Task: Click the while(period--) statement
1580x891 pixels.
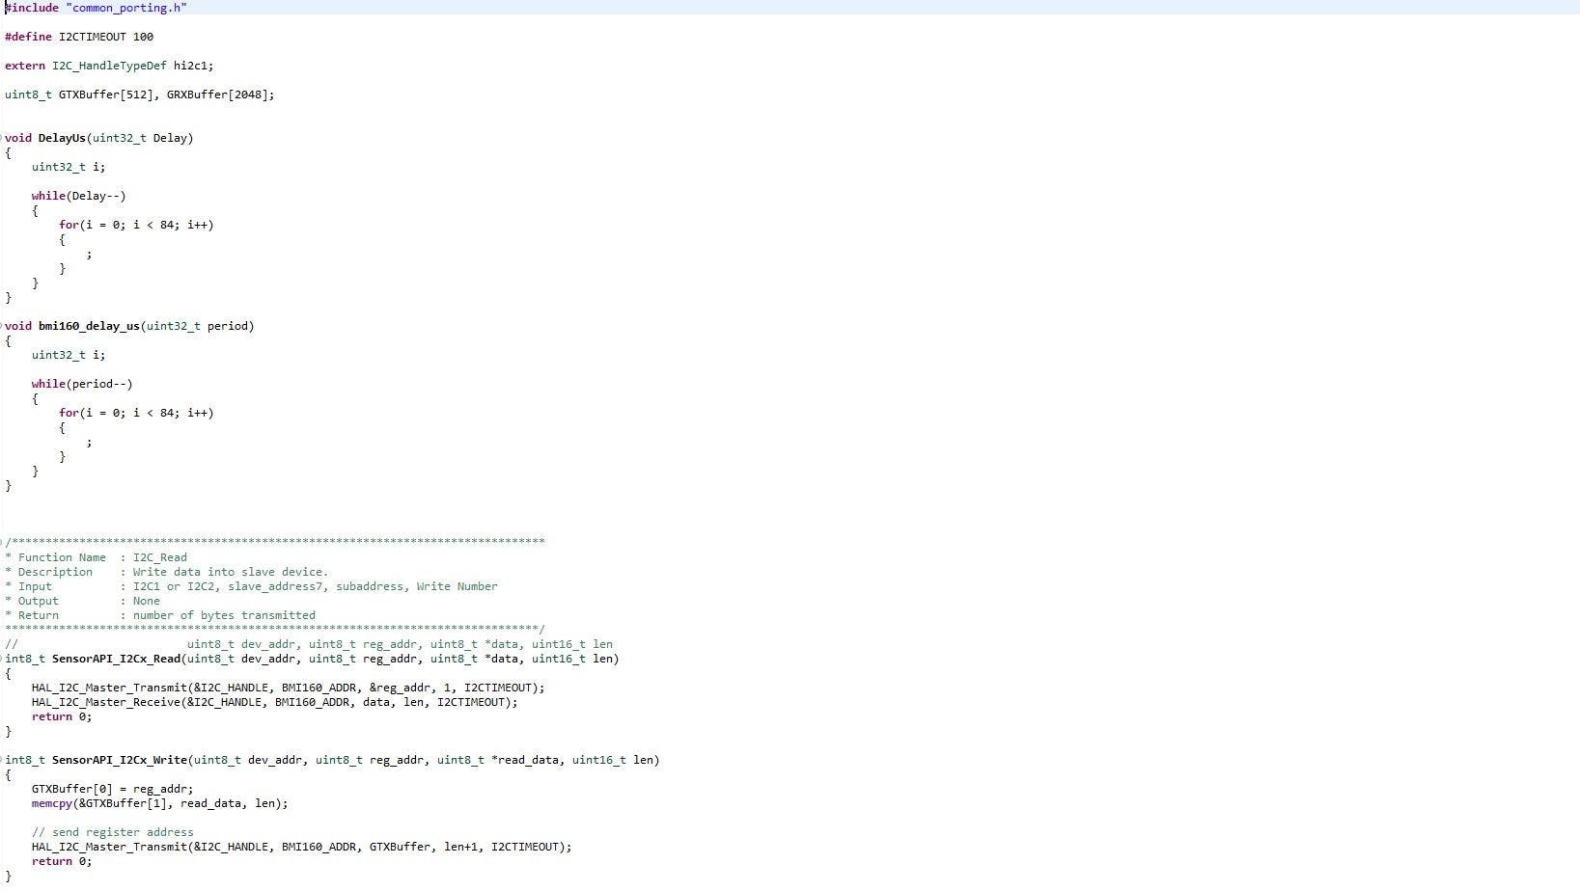Action: (x=82, y=384)
